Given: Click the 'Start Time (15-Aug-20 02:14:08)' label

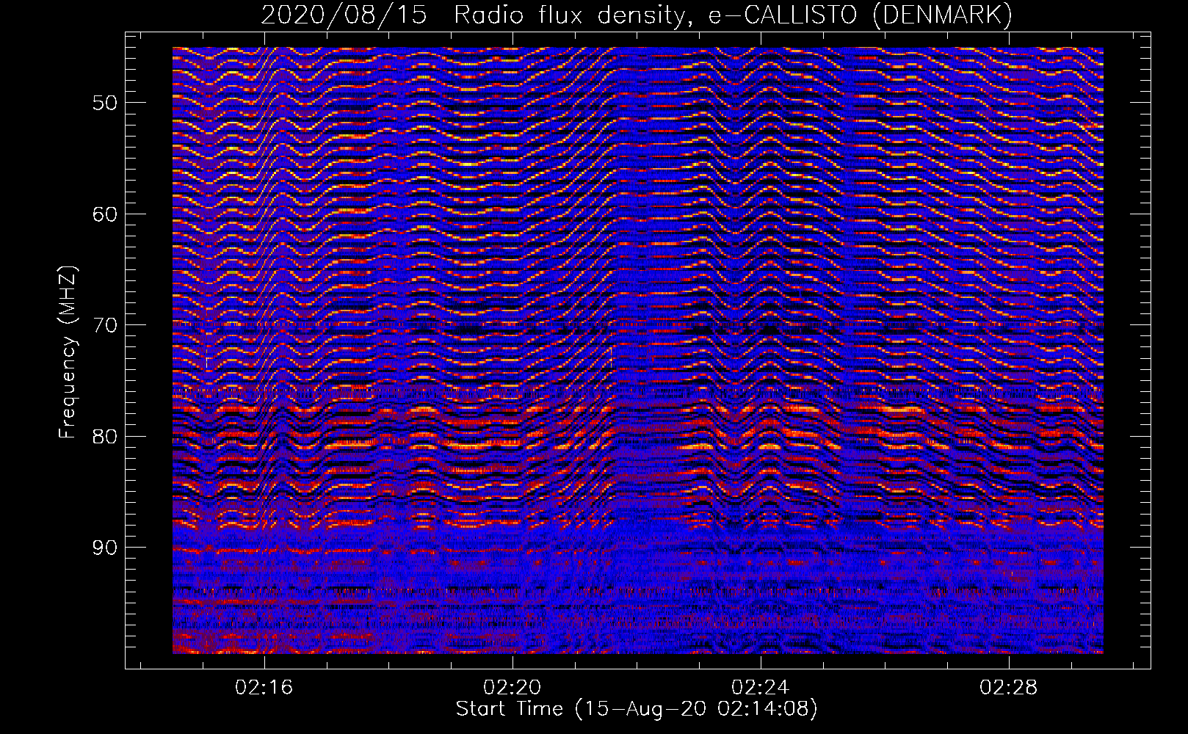Looking at the screenshot, I should tap(637, 709).
